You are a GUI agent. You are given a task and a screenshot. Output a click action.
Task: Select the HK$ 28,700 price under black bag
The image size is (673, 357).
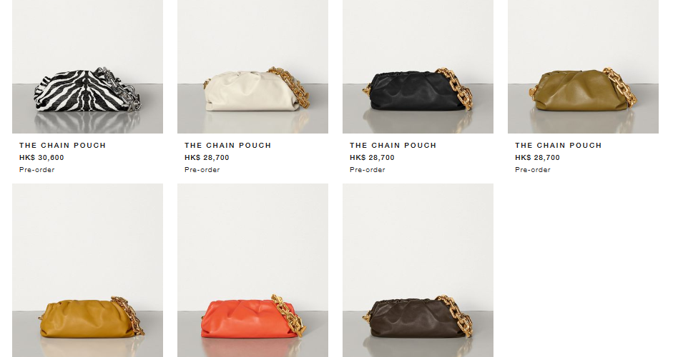(x=372, y=158)
